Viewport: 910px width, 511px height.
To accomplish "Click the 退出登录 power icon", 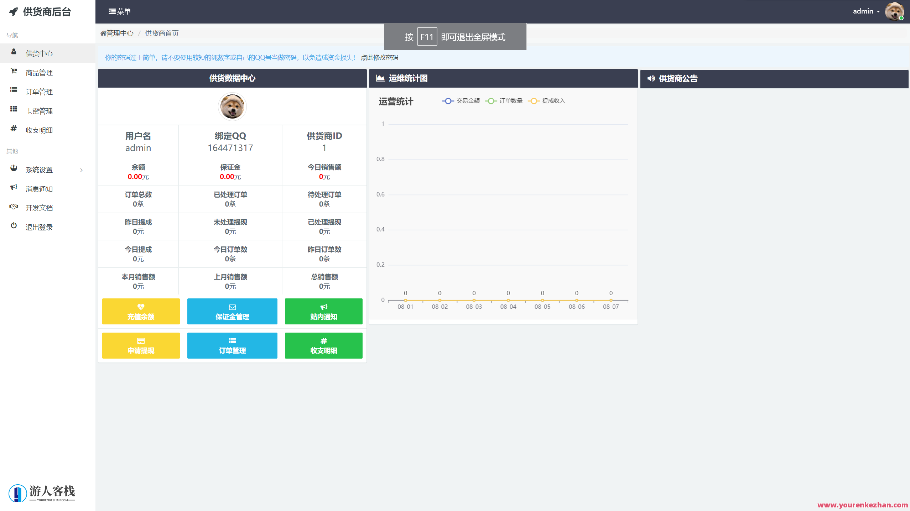I will click(14, 226).
